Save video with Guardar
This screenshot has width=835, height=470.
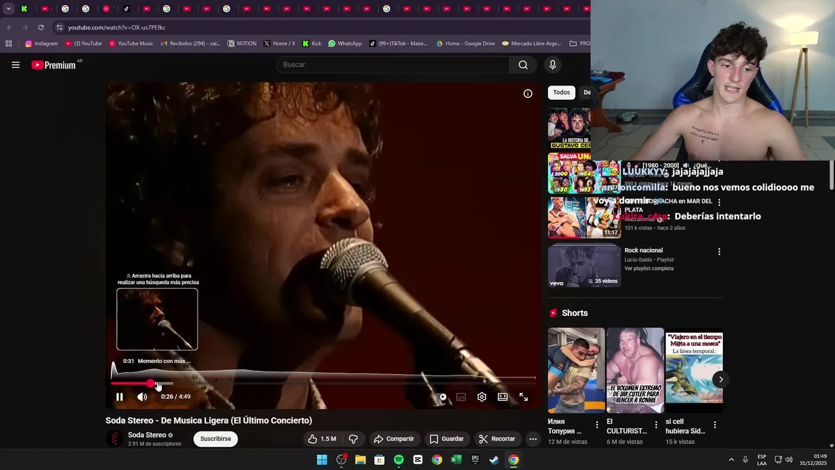pyautogui.click(x=446, y=439)
